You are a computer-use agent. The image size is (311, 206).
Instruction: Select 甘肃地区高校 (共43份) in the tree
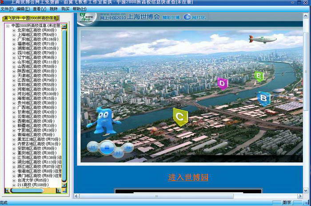[37, 112]
